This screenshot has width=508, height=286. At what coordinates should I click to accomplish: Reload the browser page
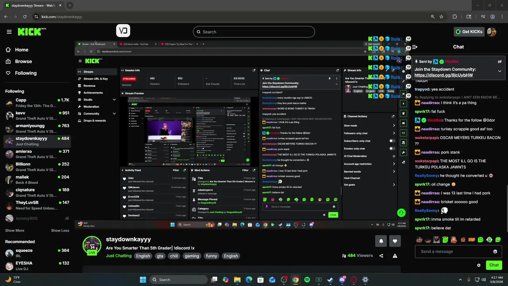(x=25, y=17)
